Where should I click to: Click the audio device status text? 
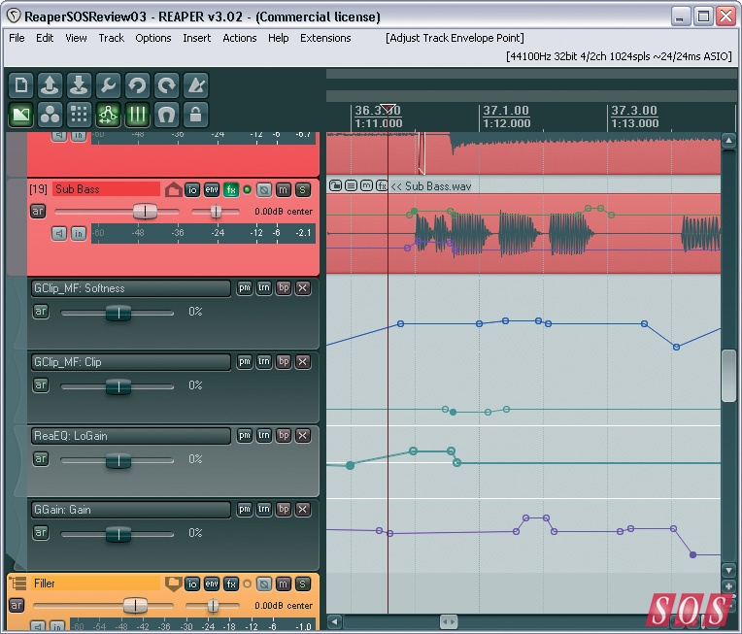click(619, 56)
